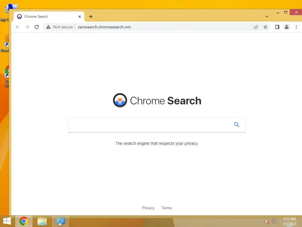Reload the current page
Image resolution: width=302 pixels, height=227 pixels.
point(37,27)
